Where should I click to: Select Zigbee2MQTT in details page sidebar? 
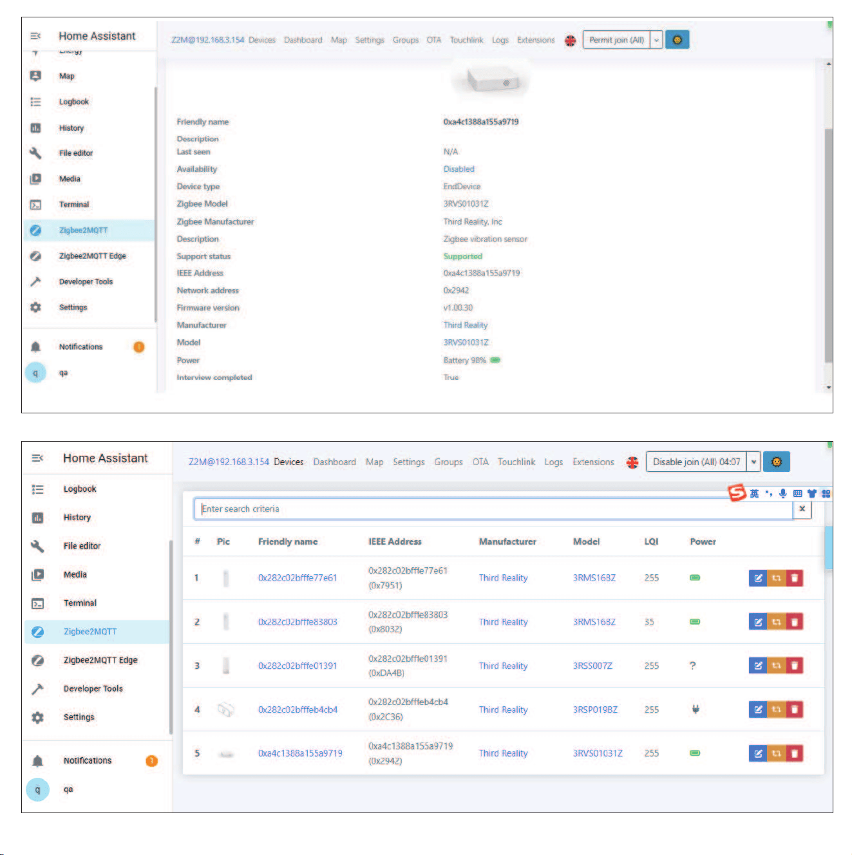coord(90,230)
